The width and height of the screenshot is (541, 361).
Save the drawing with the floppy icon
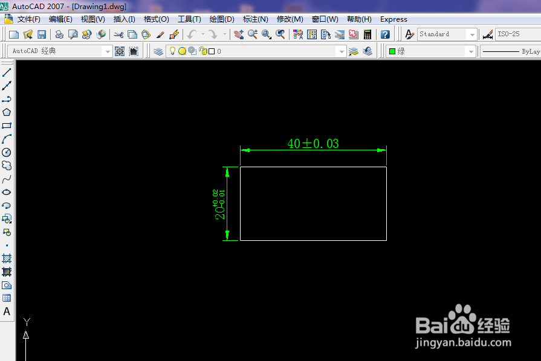[x=42, y=34]
